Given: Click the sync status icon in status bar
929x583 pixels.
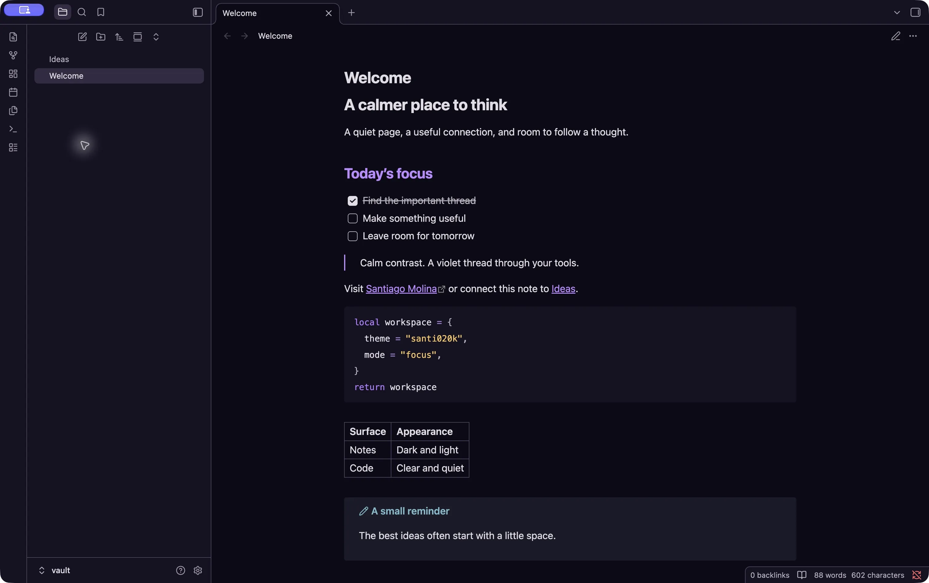Looking at the screenshot, I should pos(917,575).
